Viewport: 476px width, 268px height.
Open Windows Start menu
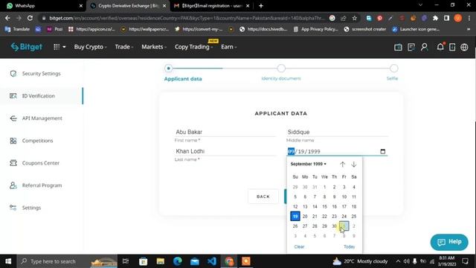8,261
